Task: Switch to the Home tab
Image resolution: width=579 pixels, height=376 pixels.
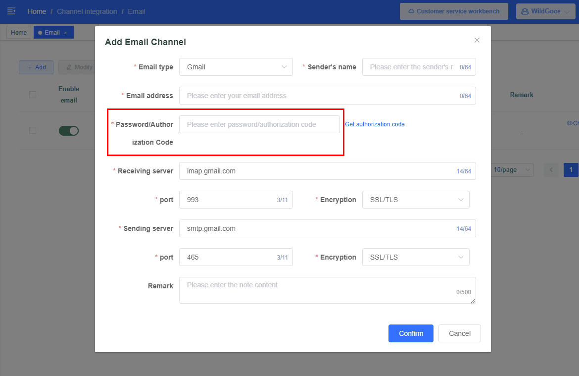Action: 19,33
